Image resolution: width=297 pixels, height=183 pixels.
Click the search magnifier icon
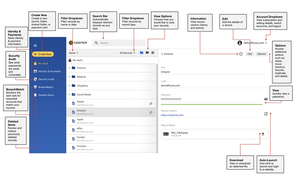click(96, 43)
